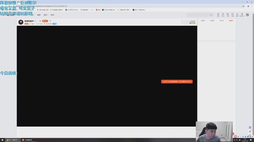Click the task widget with gold coin icon
The image size is (254, 142).
pos(192,22)
